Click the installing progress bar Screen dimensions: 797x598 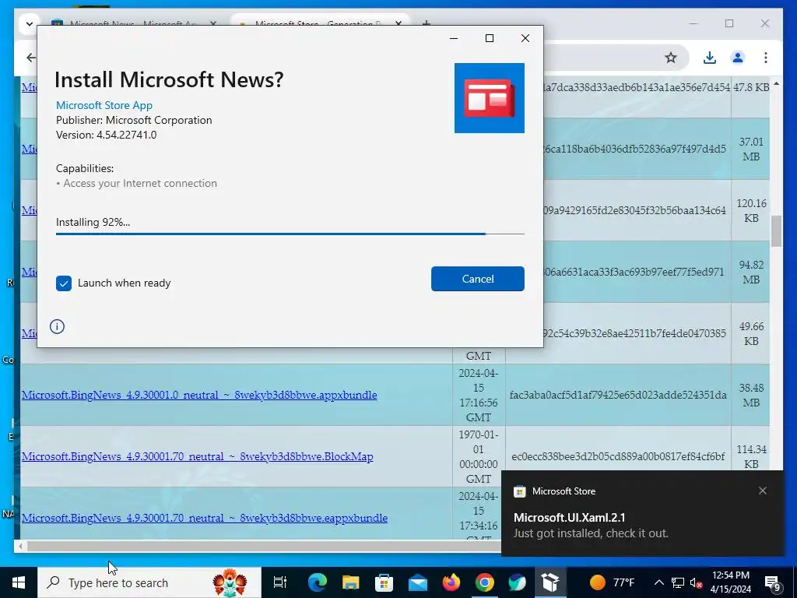tap(290, 234)
